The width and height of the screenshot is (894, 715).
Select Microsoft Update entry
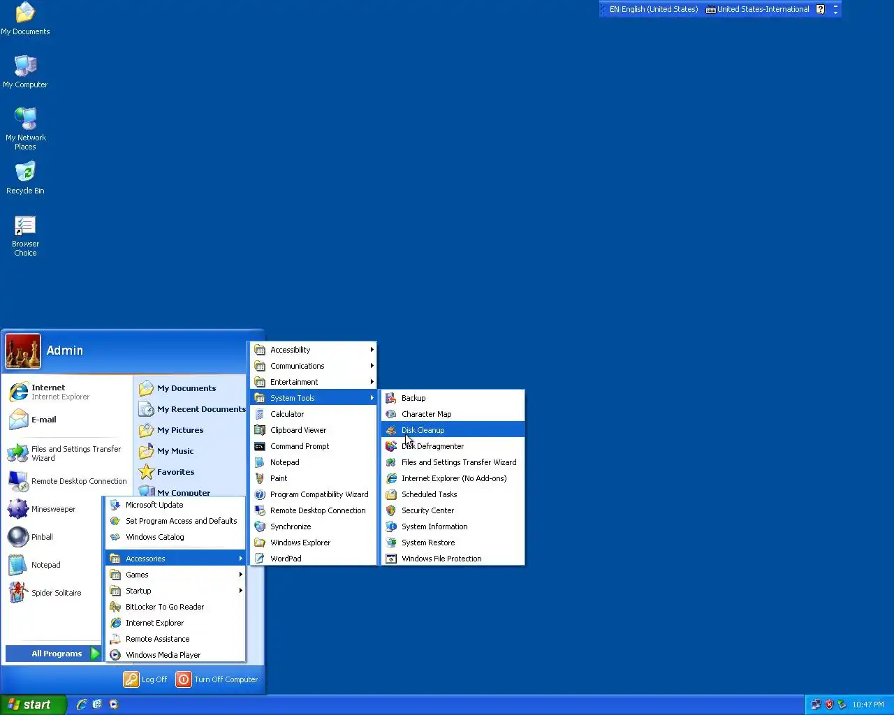coord(176,505)
